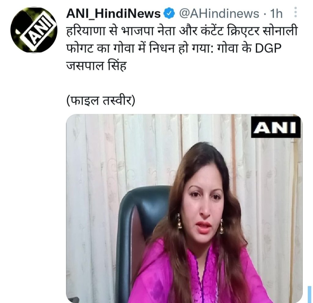Click the word फोगट in tweet
Viewport: 313px width, 303px height.
[x=80, y=48]
